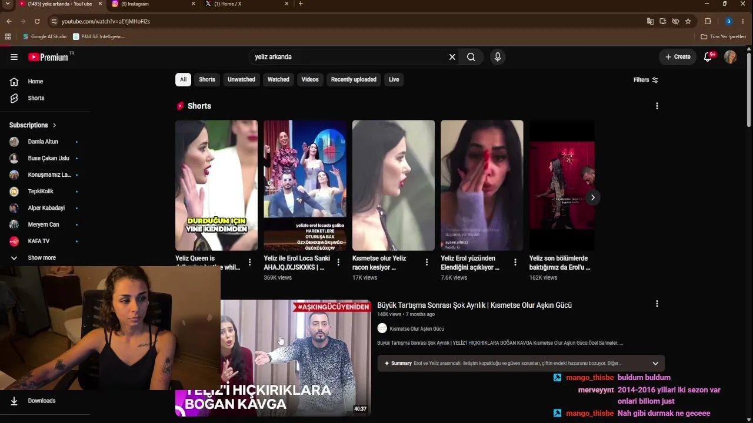753x423 pixels.
Task: Open the Shorts shelf options menu
Action: (x=657, y=106)
